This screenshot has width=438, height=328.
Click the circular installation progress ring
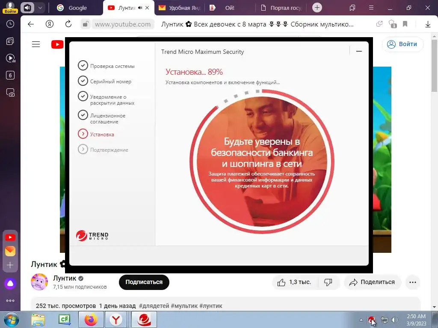262,161
